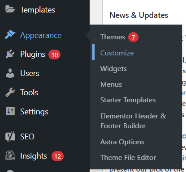This screenshot has width=186, height=172.
Task: Click the Tools wrench icon
Action: click(x=10, y=92)
